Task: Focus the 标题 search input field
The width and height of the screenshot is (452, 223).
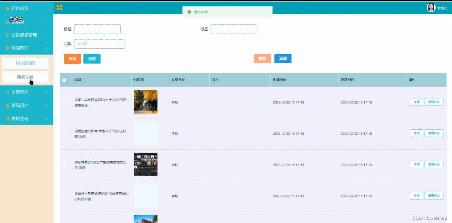Action: pos(97,29)
